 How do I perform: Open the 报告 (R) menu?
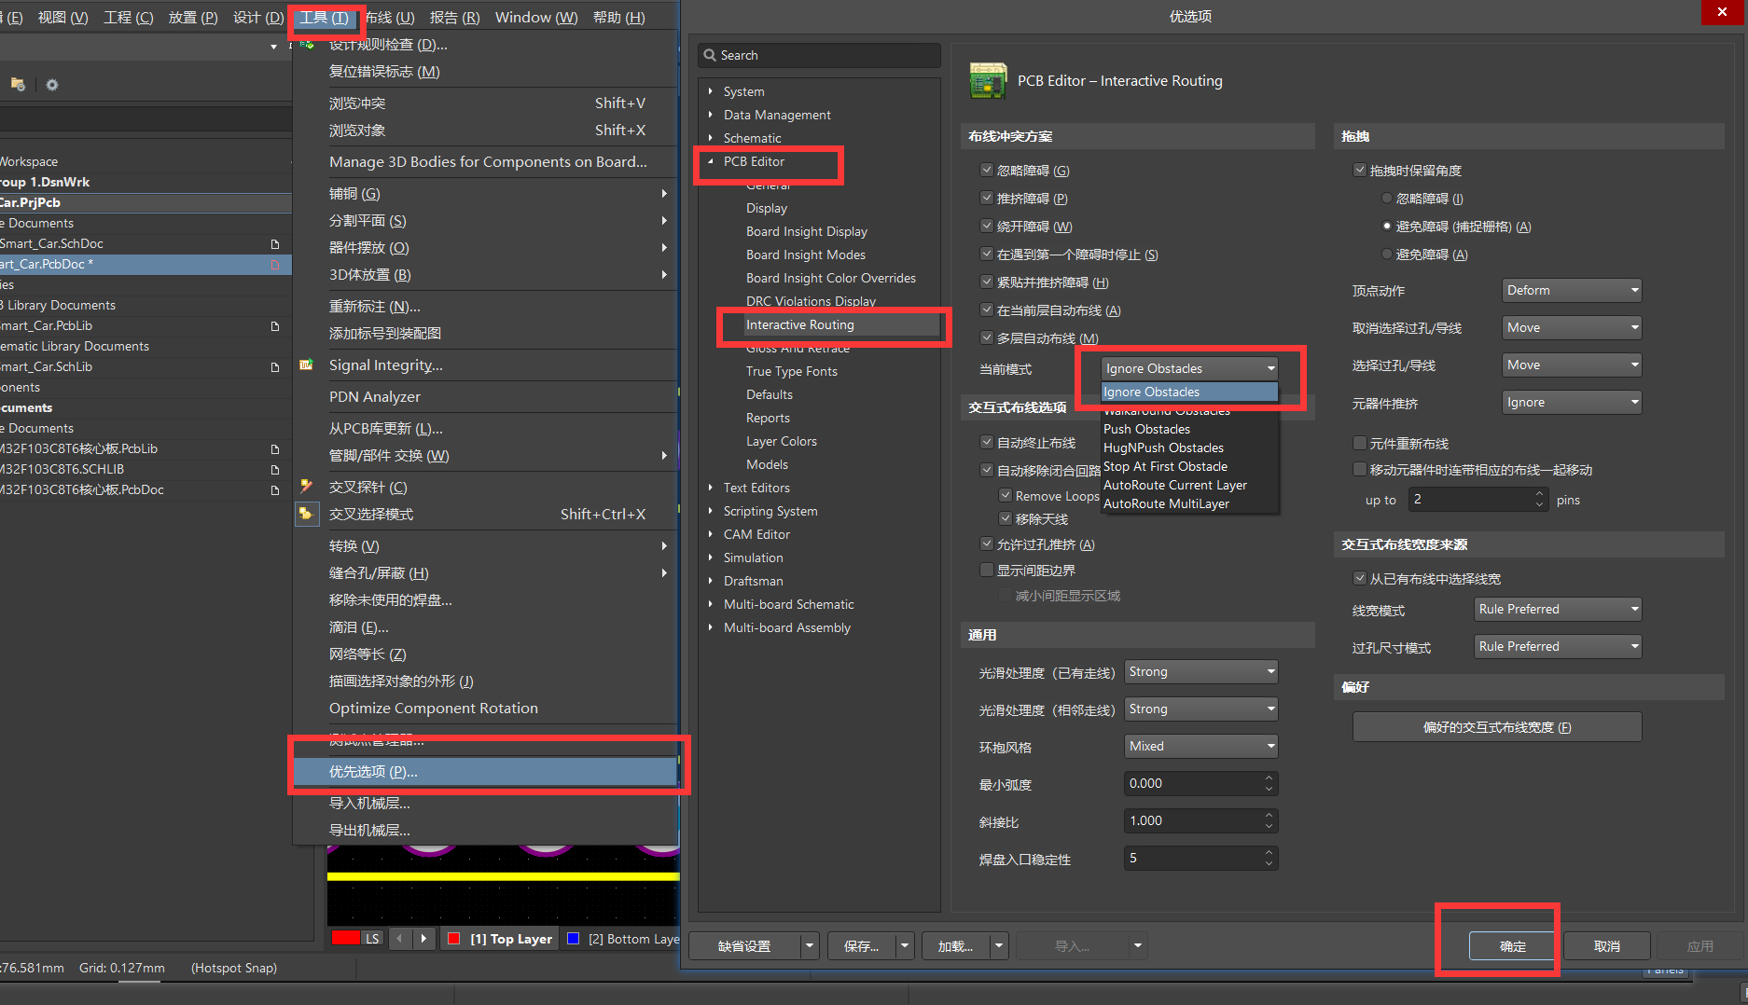pos(454,17)
